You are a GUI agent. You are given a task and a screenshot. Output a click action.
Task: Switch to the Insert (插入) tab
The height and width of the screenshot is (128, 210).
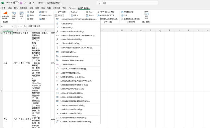(16, 8)
